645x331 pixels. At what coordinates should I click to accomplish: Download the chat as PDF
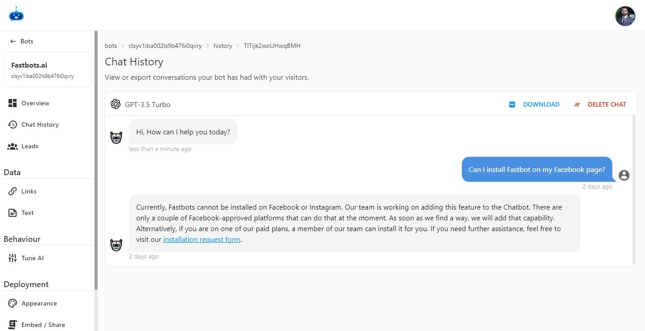534,104
